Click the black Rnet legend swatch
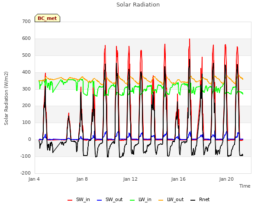277x208 pixels. [x=193, y=200]
